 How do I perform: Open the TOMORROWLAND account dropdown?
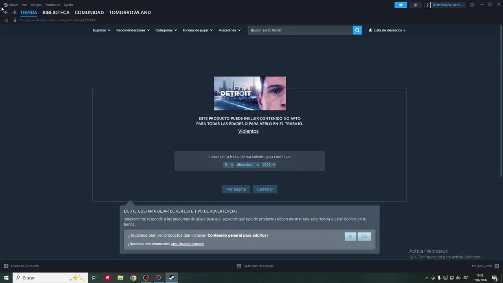coord(448,5)
